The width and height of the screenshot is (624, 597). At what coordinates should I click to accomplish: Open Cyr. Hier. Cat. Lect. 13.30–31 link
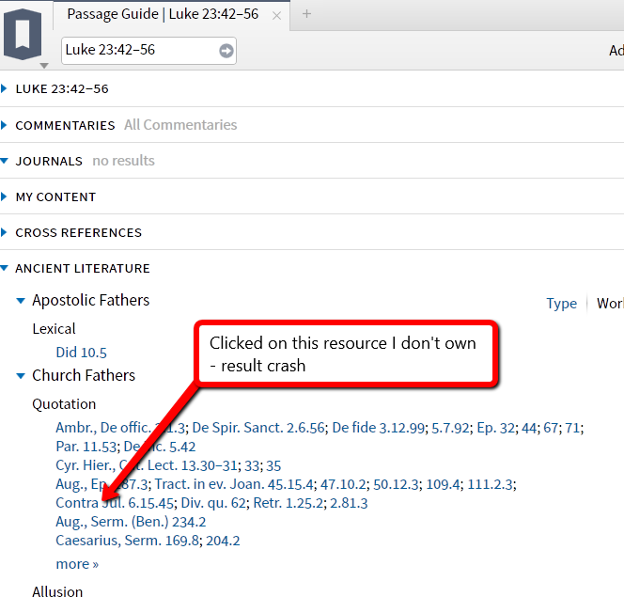(147, 465)
